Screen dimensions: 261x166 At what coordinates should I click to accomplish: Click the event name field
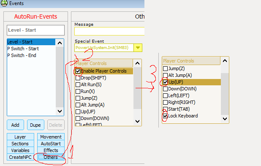pos(35,30)
